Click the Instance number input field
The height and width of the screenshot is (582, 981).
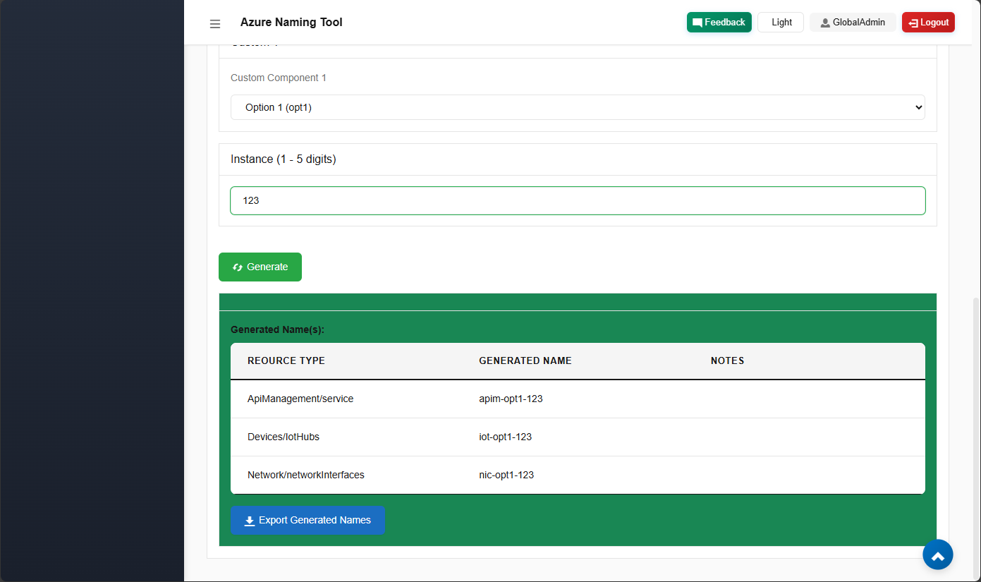click(577, 200)
